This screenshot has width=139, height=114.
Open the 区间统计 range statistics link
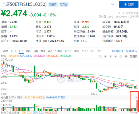tap(118, 51)
